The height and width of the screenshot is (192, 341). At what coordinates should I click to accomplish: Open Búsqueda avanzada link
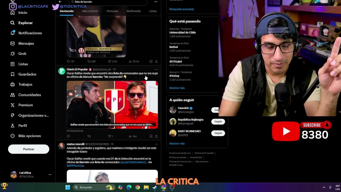tap(181, 9)
